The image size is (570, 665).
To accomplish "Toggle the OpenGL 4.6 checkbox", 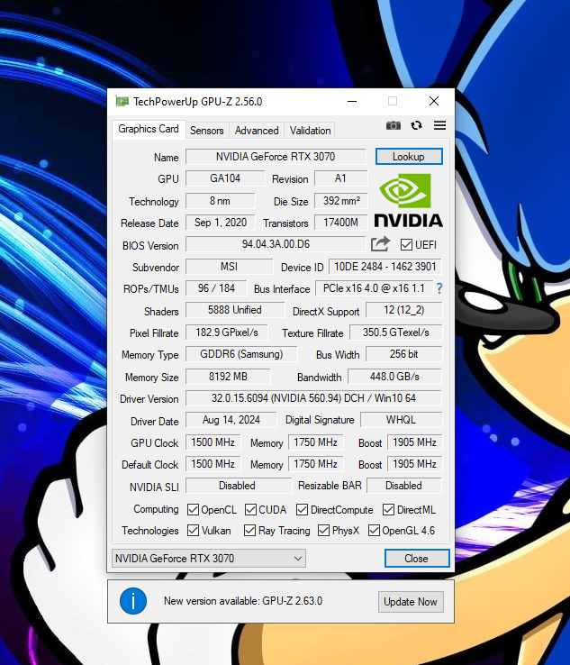I will tap(374, 530).
